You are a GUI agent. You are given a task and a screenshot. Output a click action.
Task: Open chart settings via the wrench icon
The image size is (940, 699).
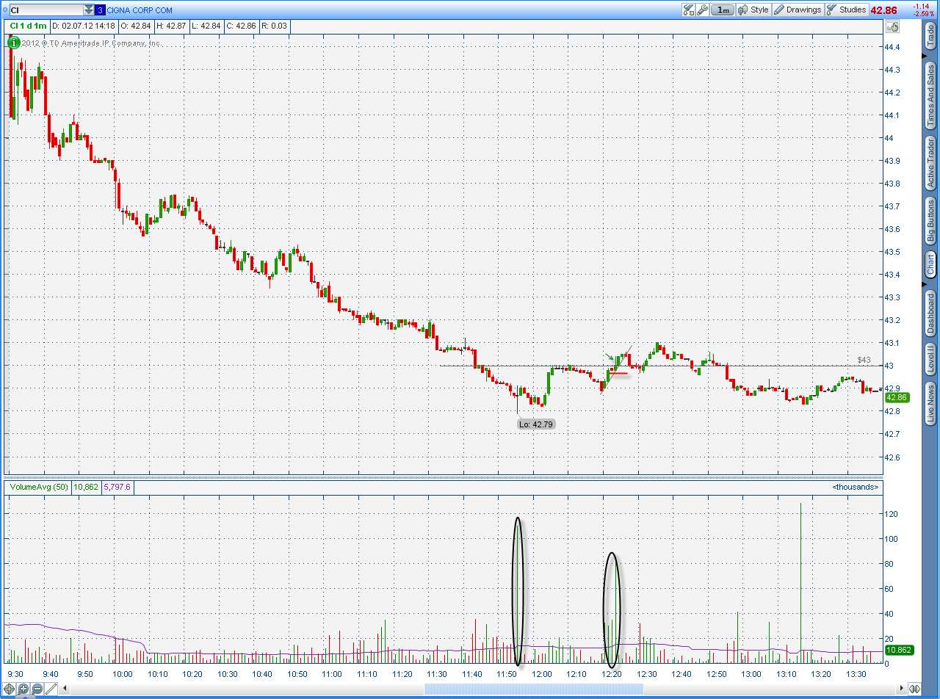[x=703, y=10]
